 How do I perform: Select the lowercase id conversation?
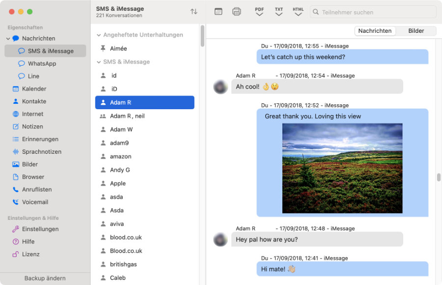click(x=144, y=75)
